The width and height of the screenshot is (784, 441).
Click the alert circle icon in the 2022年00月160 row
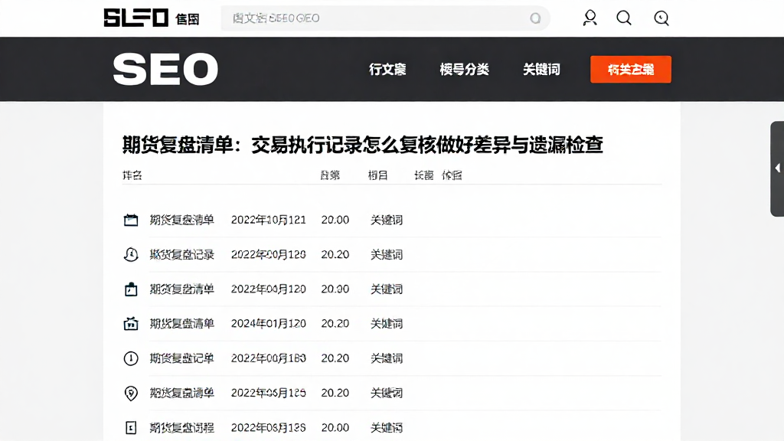[x=131, y=358]
